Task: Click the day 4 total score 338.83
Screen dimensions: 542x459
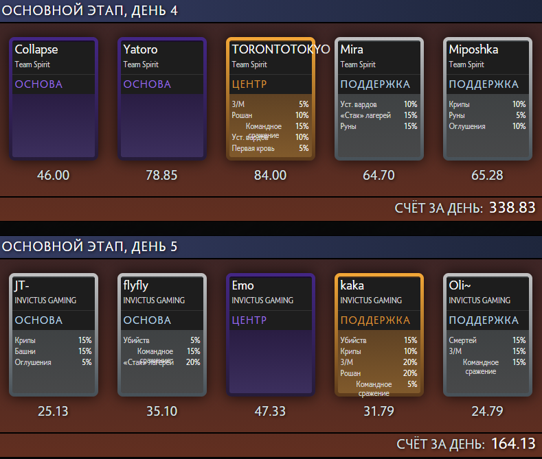Action: 512,208
